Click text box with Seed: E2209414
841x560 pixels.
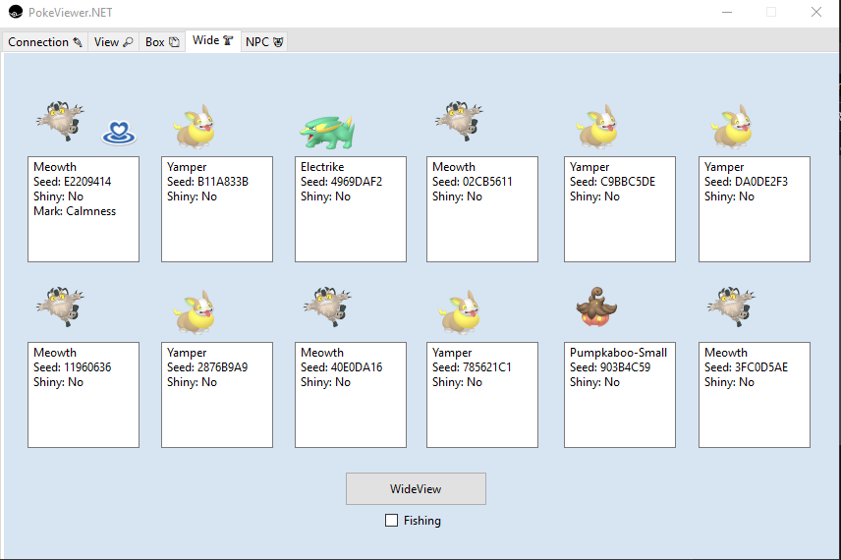click(x=84, y=209)
